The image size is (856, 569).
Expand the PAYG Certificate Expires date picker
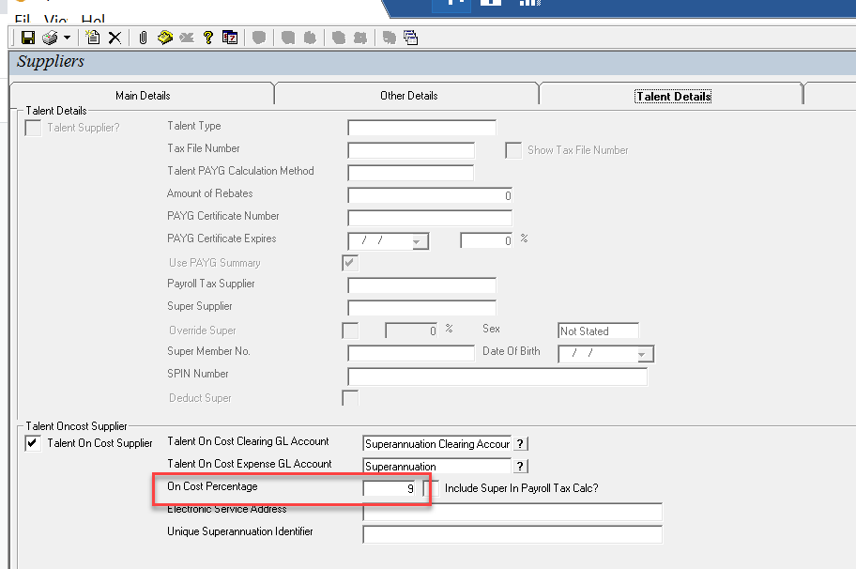tap(419, 241)
